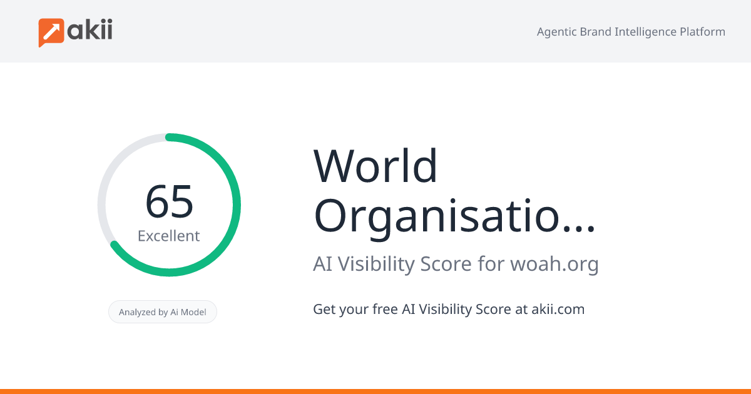
Task: Toggle the Analyzed by Ai Model badge
Action: pyautogui.click(x=163, y=311)
